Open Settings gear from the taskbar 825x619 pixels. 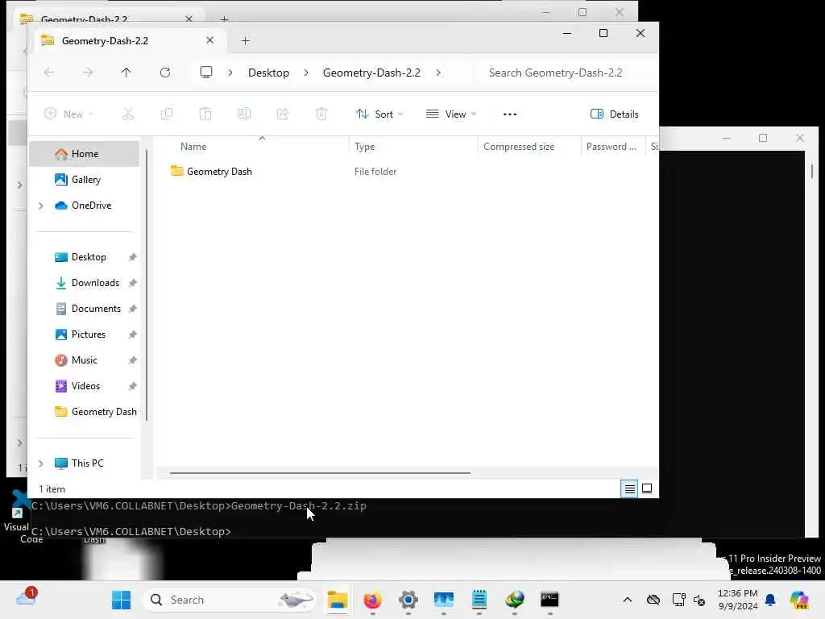408,600
